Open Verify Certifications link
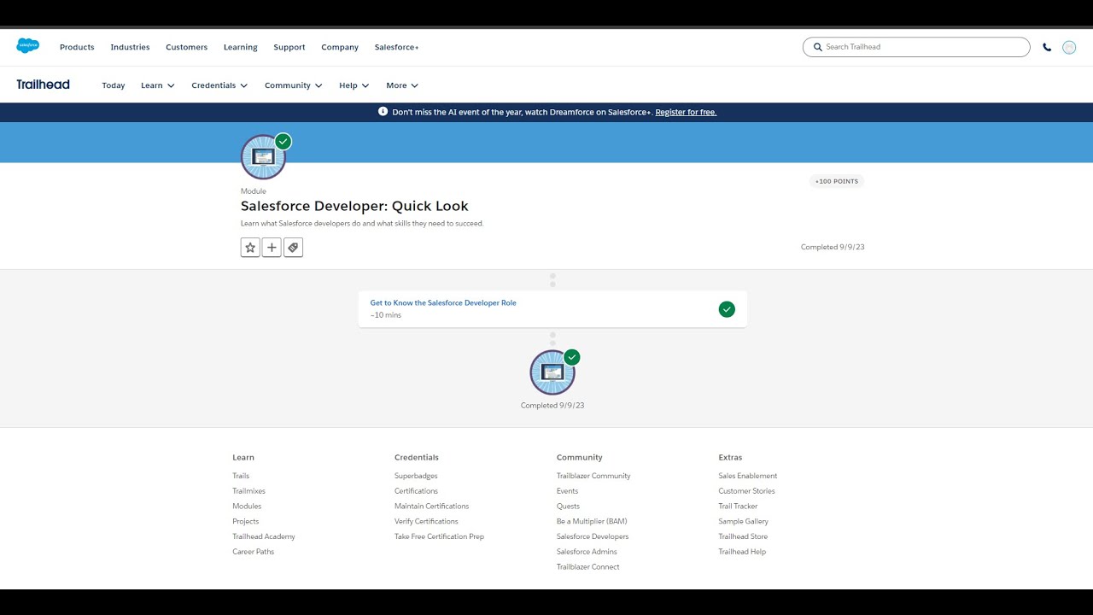This screenshot has width=1093, height=615. tap(426, 521)
